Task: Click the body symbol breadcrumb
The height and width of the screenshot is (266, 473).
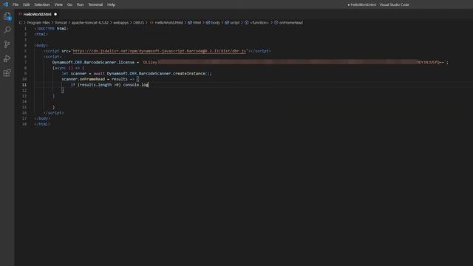Action: [213, 23]
